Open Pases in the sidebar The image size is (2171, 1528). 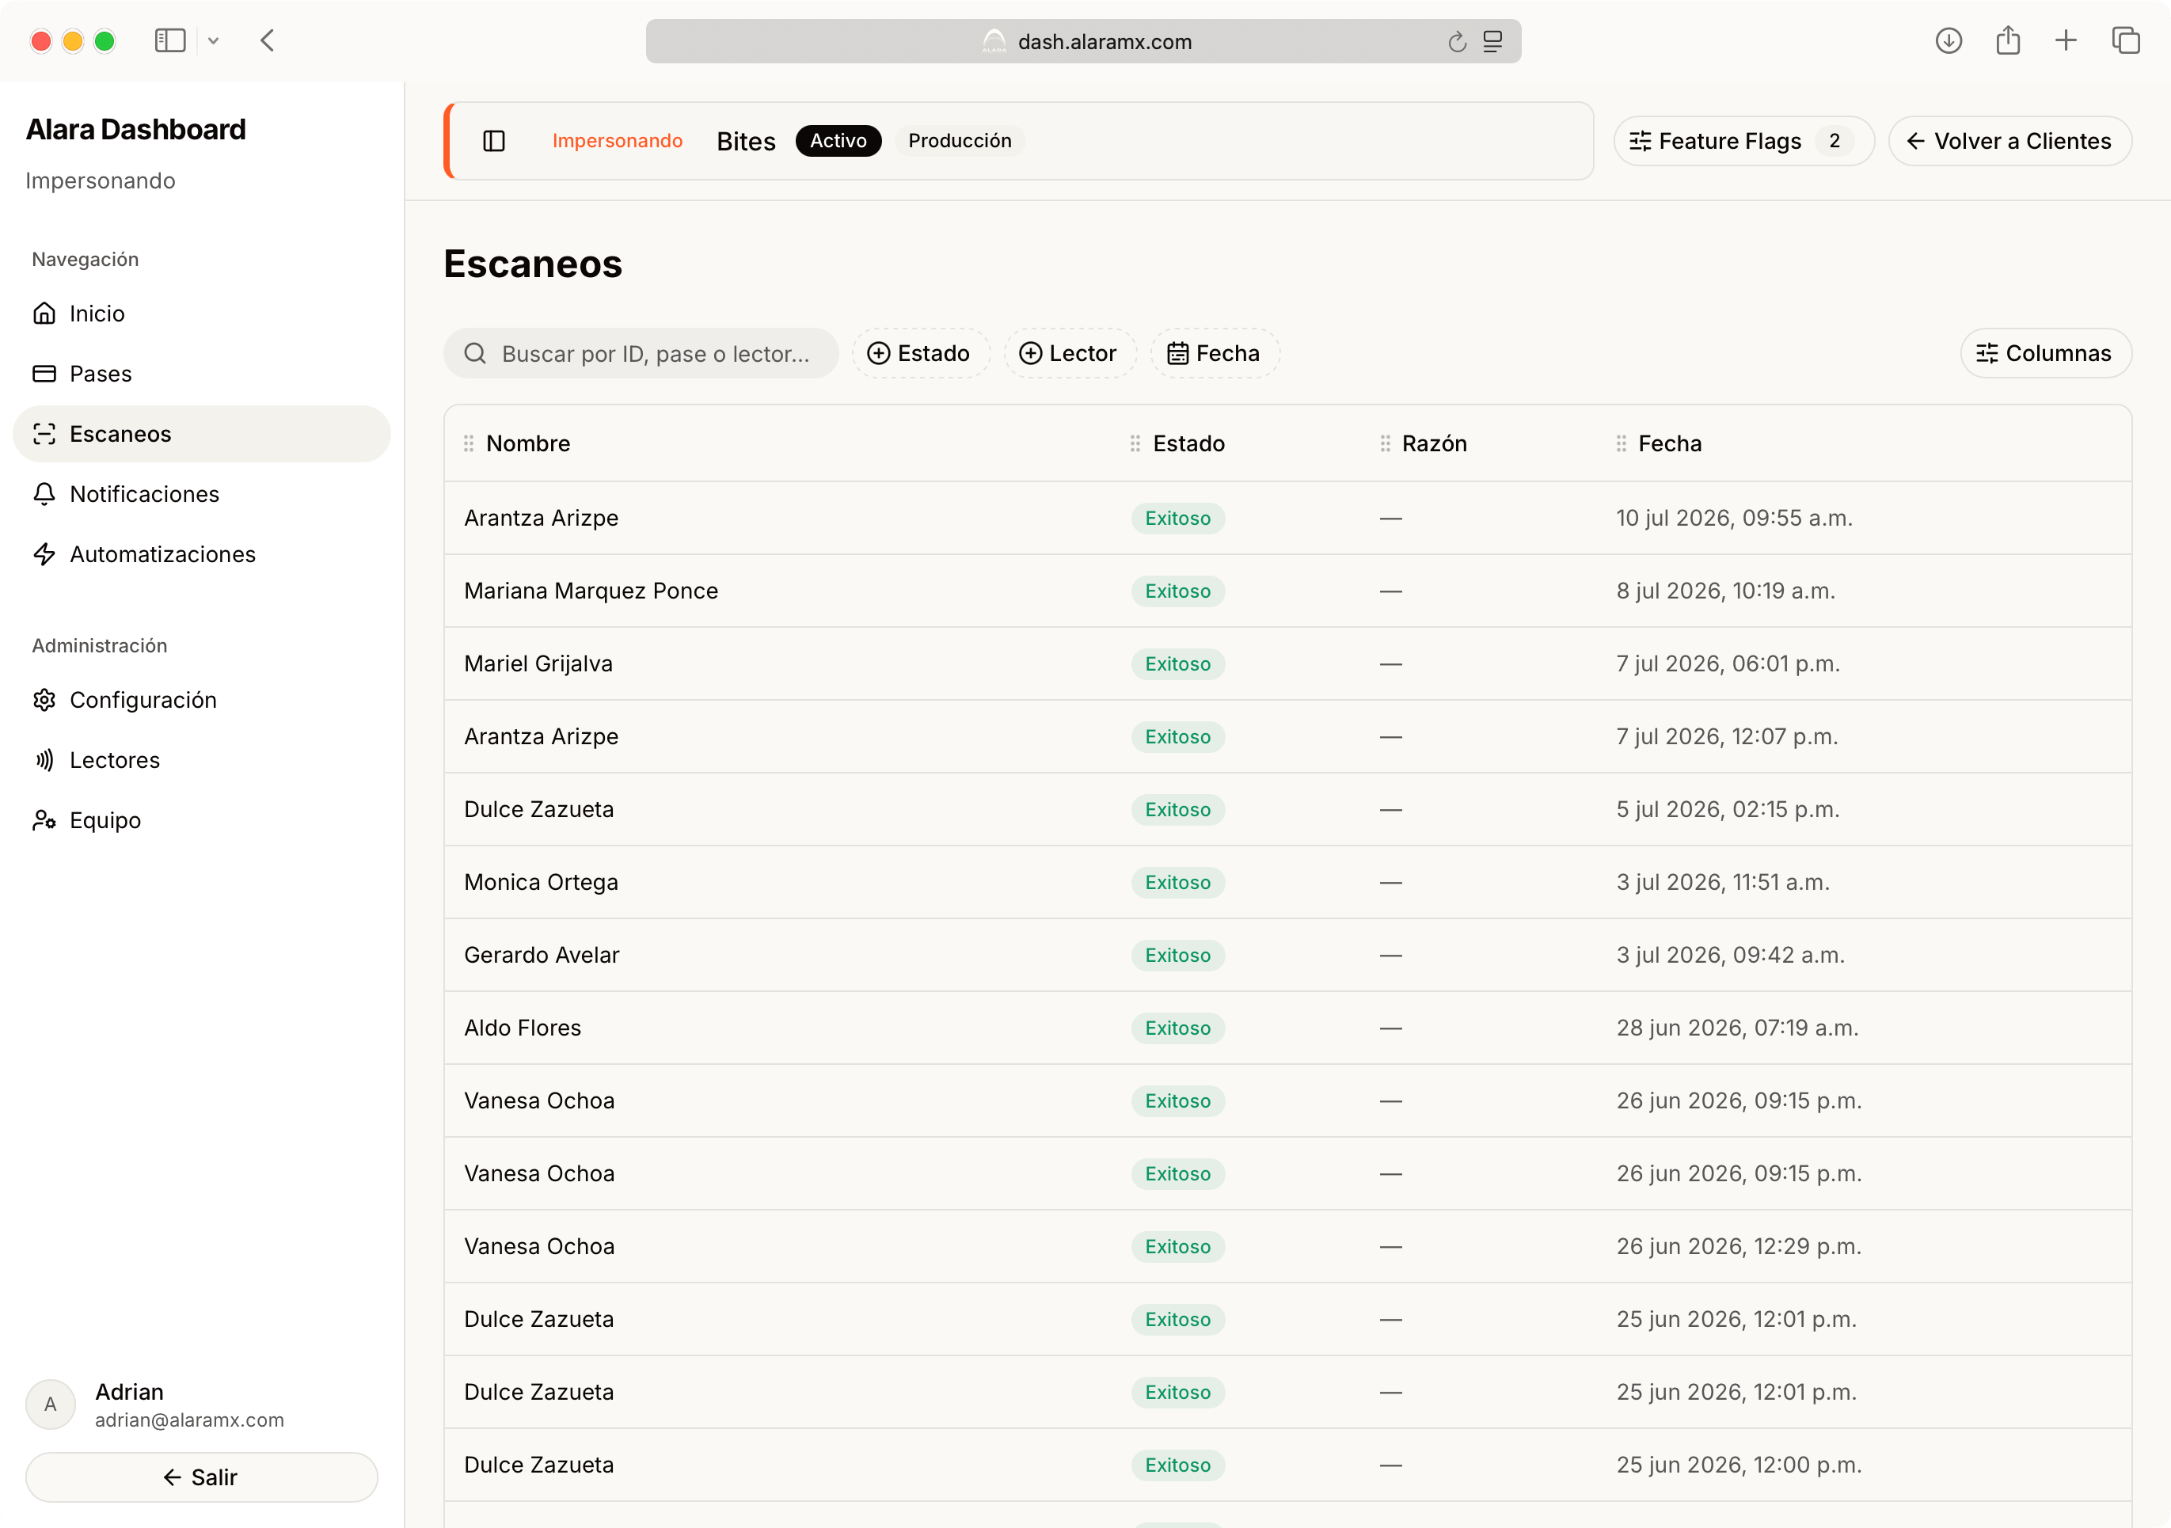[x=201, y=374]
